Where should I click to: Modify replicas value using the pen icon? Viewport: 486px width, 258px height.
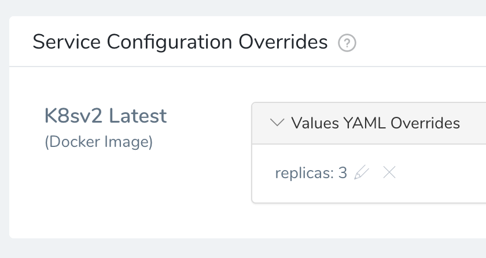(x=362, y=172)
